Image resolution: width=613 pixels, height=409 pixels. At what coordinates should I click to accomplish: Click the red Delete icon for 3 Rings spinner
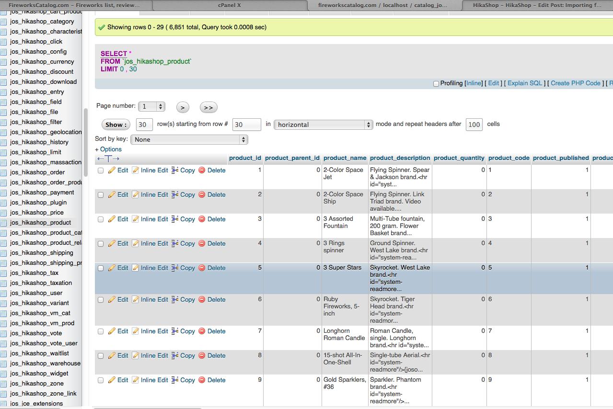pyautogui.click(x=202, y=244)
